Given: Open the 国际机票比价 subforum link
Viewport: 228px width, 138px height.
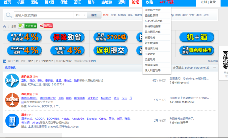Looking at the screenshot, I should pyautogui.click(x=29, y=98).
